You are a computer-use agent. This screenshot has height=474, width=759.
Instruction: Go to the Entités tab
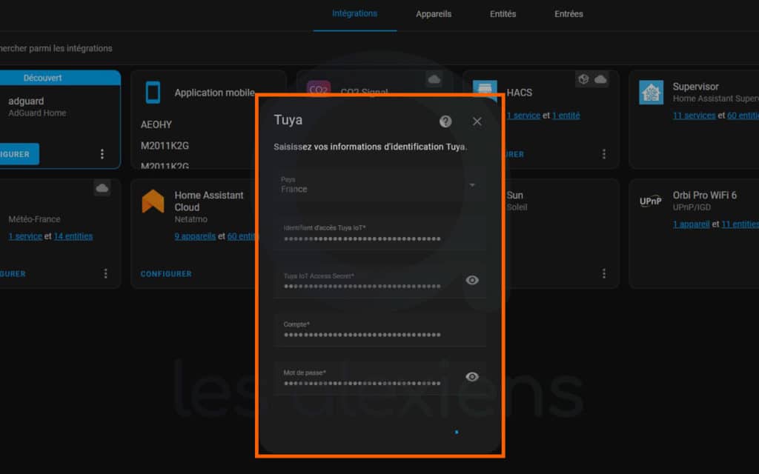click(x=503, y=14)
